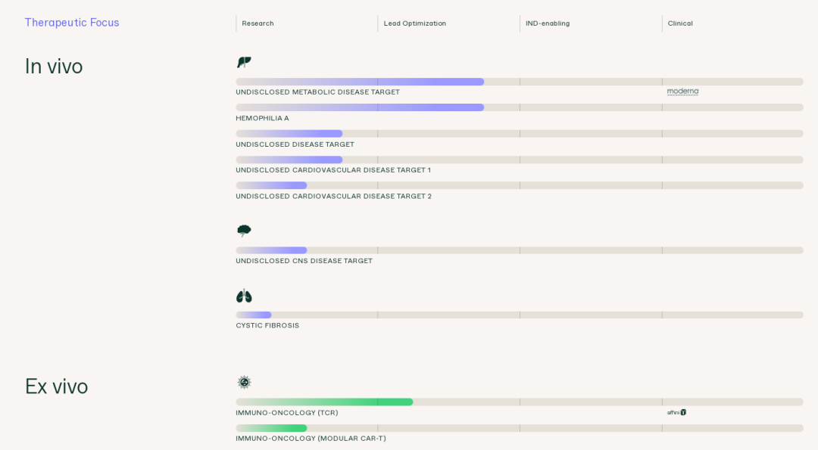This screenshot has height=450, width=818.
Task: Click the lungs icon
Action: coord(244,296)
